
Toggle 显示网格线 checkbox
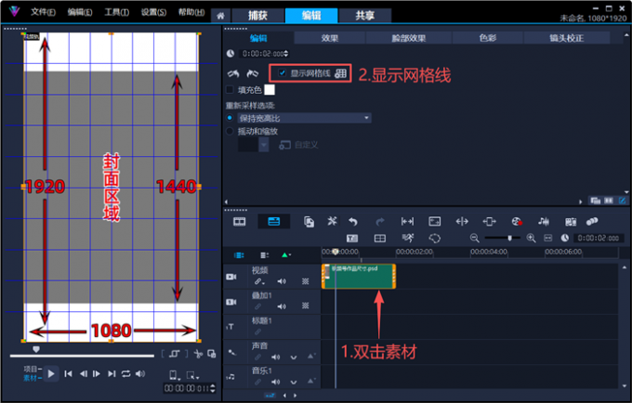tap(283, 72)
